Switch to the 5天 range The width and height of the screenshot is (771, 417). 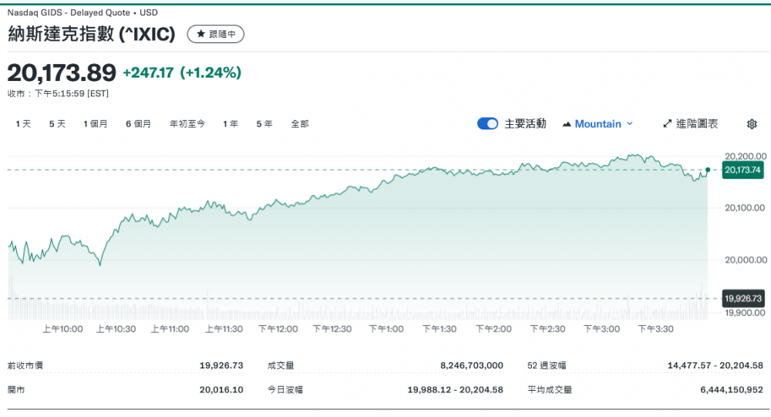tap(57, 124)
